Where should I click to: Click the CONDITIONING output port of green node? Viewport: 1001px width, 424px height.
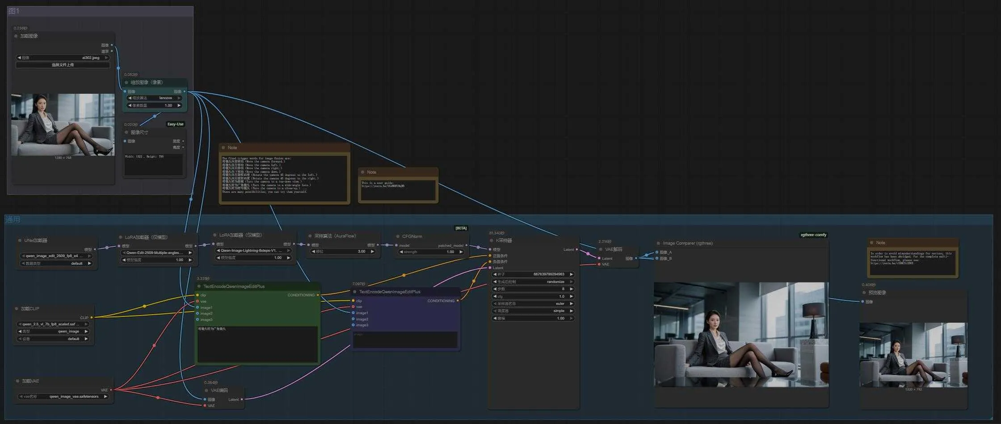pyautogui.click(x=318, y=295)
